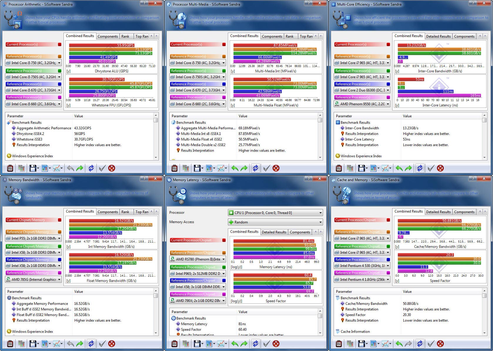Select the Cache Information row
Viewport: 493px width, 351px height.
355,332
